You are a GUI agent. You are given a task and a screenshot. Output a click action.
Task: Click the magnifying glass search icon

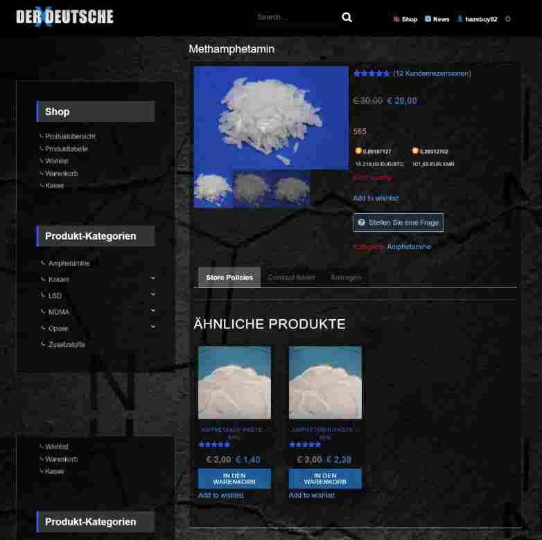click(x=347, y=17)
